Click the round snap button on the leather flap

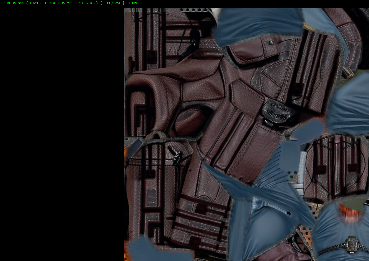pos(271,43)
